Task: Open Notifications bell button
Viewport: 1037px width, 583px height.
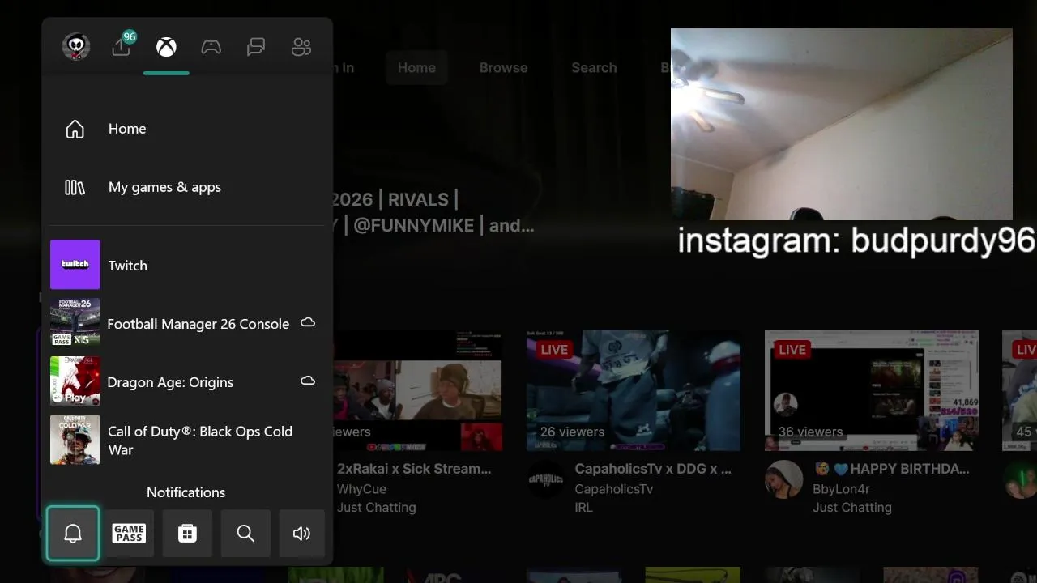Action: tap(73, 533)
